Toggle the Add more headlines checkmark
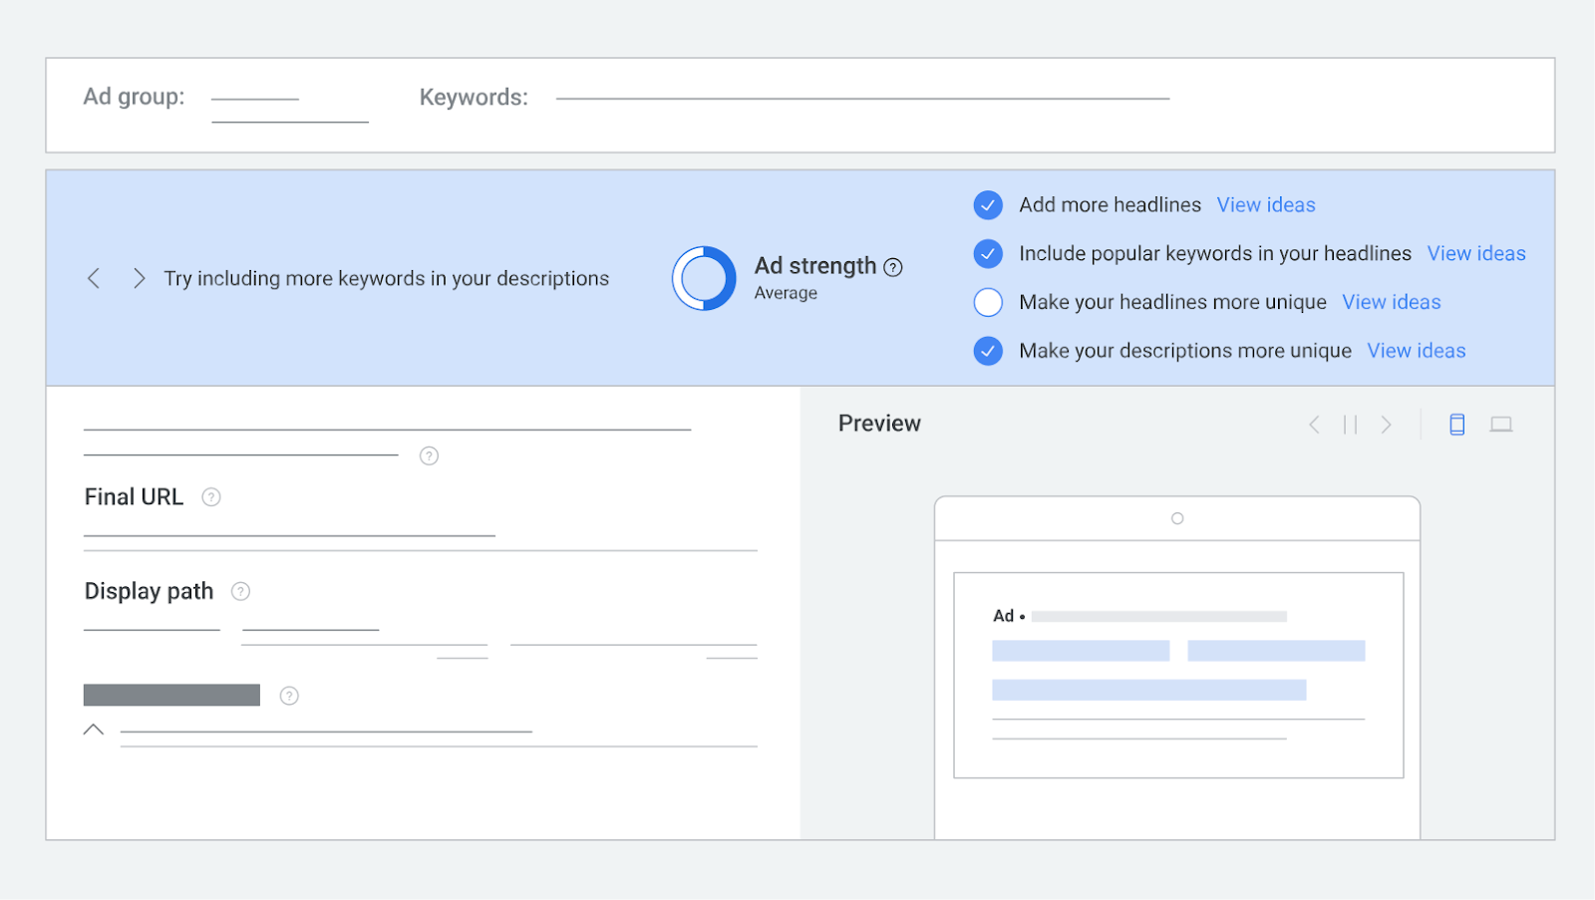The width and height of the screenshot is (1595, 900). coord(988,205)
